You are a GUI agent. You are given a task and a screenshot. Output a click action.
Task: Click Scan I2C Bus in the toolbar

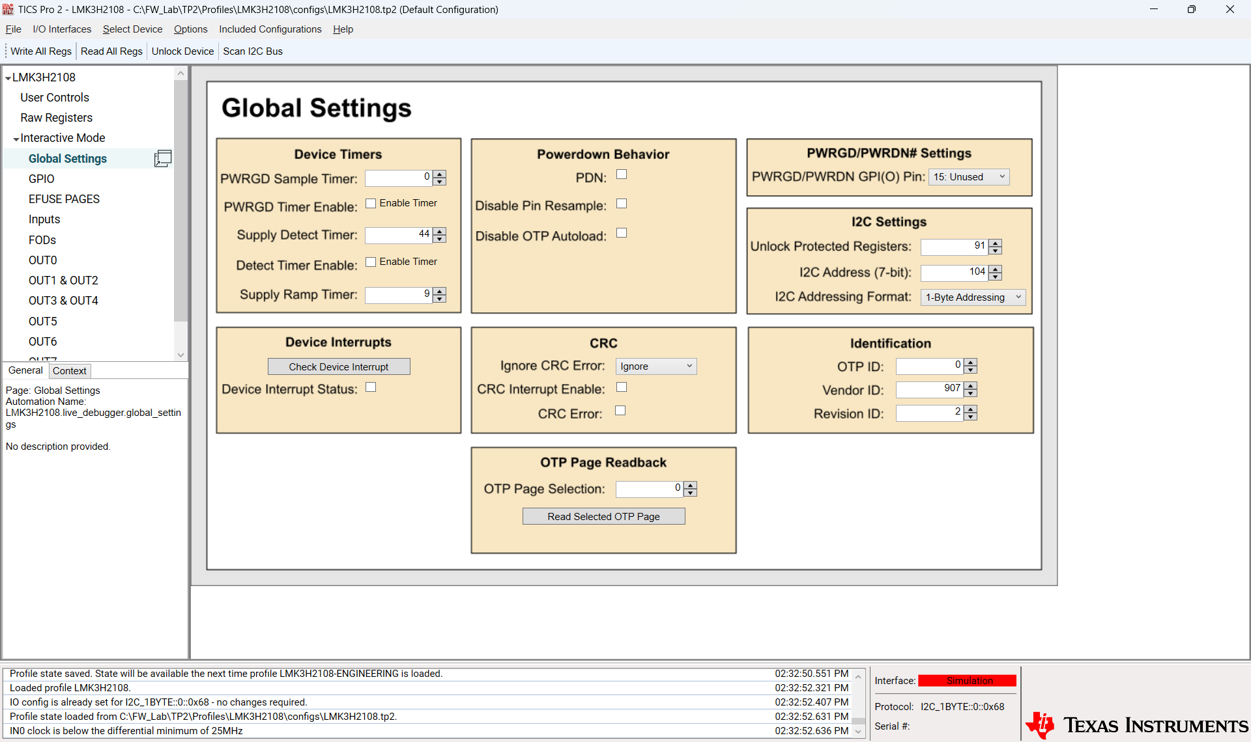[x=252, y=51]
